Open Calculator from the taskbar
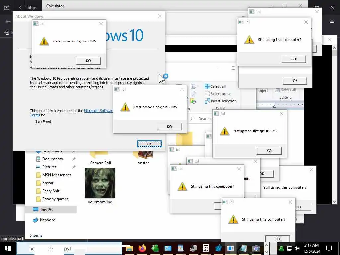The width and height of the screenshot is (340, 255). (206, 248)
